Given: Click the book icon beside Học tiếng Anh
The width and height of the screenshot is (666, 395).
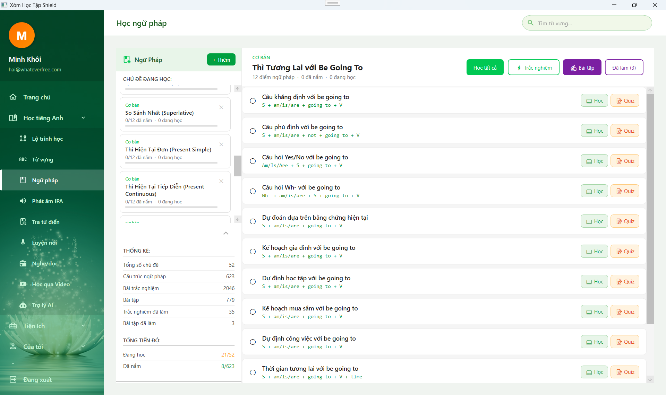Looking at the screenshot, I should tap(13, 118).
